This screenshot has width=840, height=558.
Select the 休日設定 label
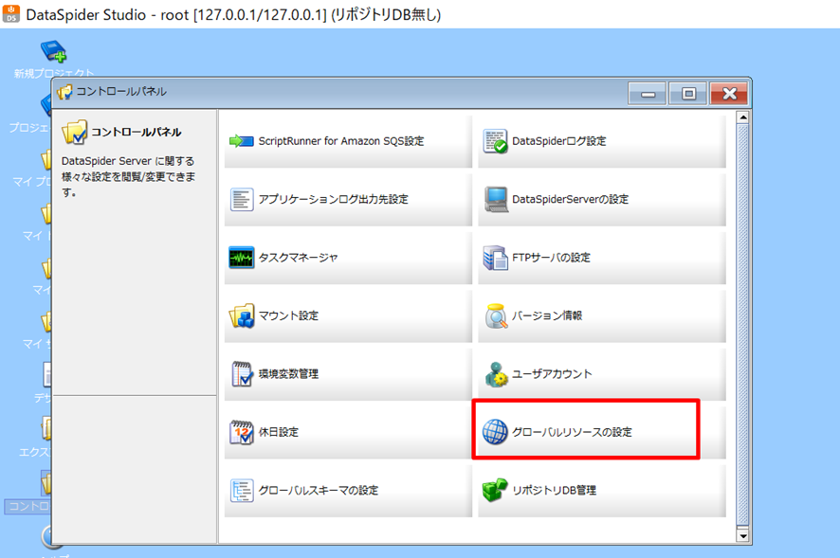(x=279, y=432)
